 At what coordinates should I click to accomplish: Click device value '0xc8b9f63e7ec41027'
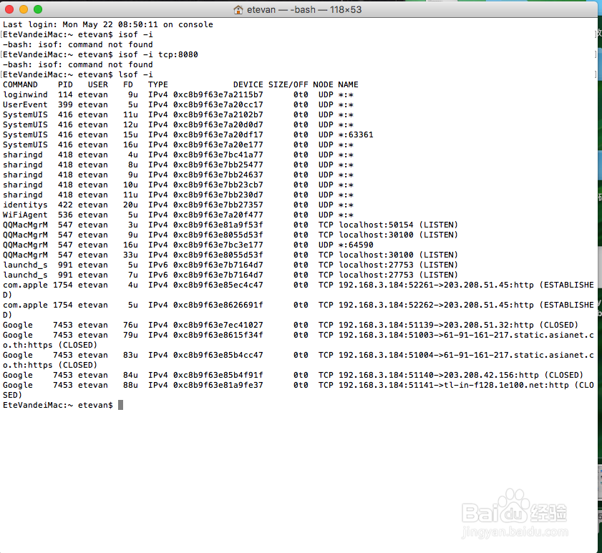tap(218, 325)
